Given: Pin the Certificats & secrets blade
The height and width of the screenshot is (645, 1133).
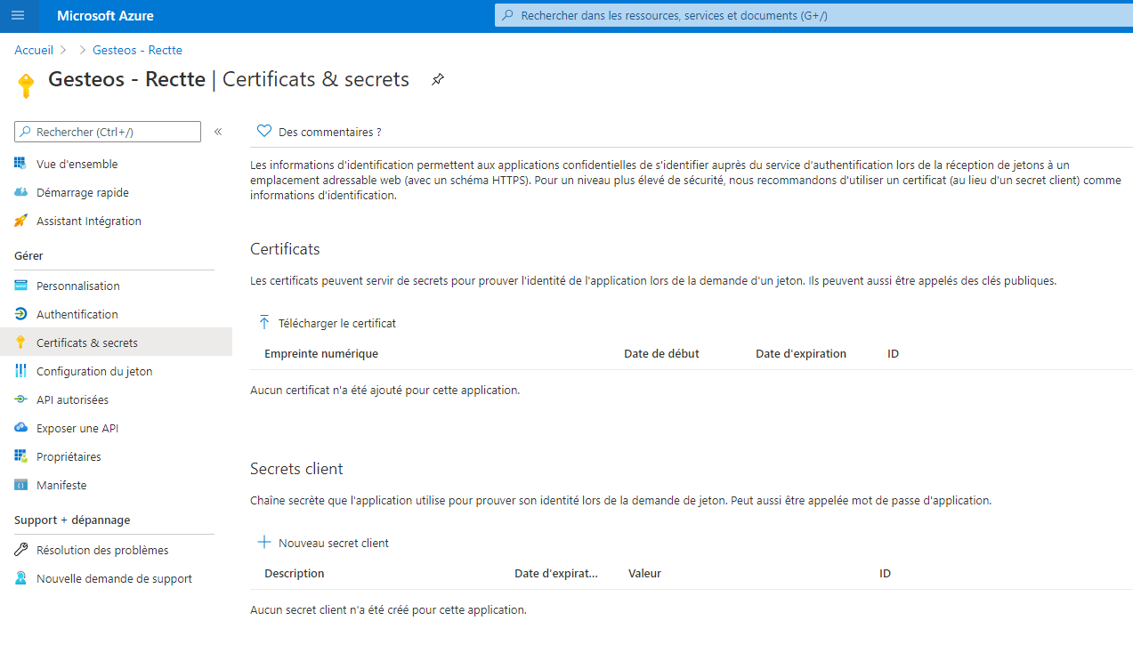Looking at the screenshot, I should point(437,79).
